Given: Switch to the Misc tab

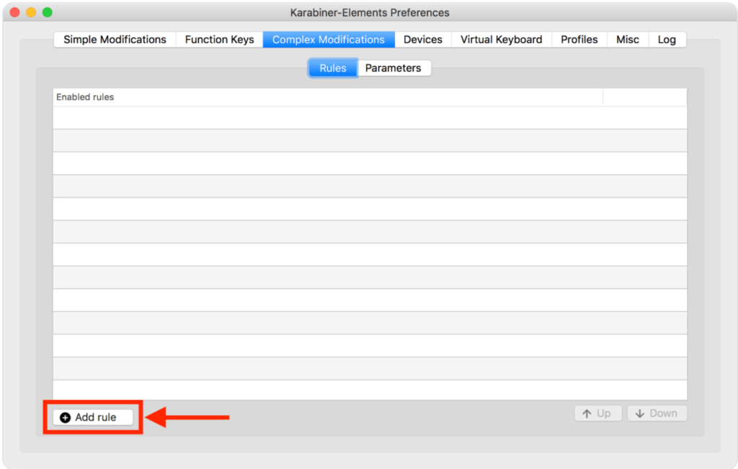Looking at the screenshot, I should pos(628,40).
